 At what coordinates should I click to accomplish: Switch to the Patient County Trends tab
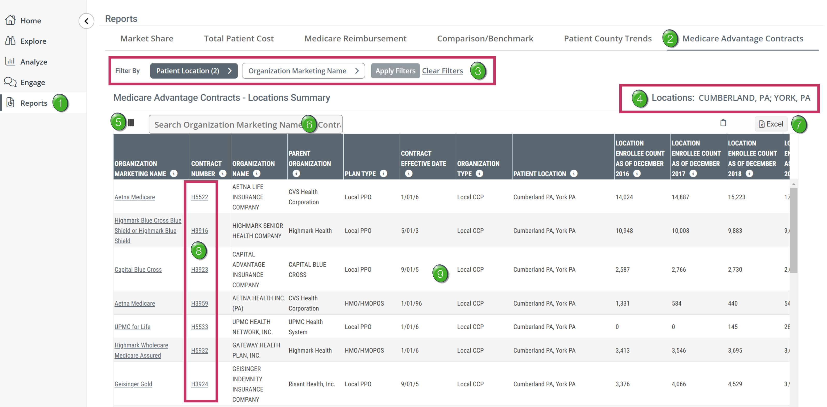pyautogui.click(x=608, y=39)
